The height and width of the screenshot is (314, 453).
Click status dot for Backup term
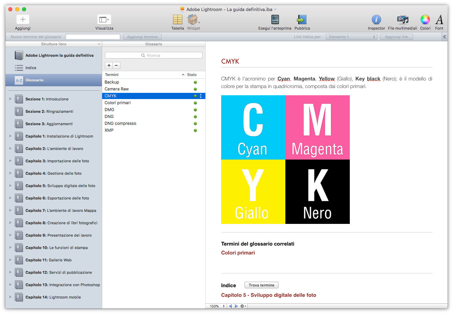[195, 82]
